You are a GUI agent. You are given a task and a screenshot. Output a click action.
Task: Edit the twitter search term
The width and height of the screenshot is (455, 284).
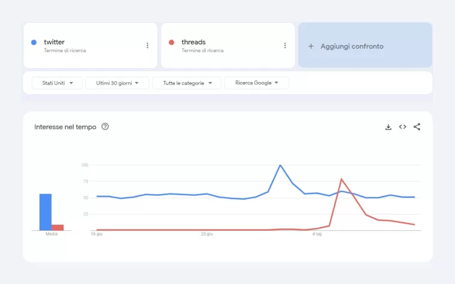54,42
